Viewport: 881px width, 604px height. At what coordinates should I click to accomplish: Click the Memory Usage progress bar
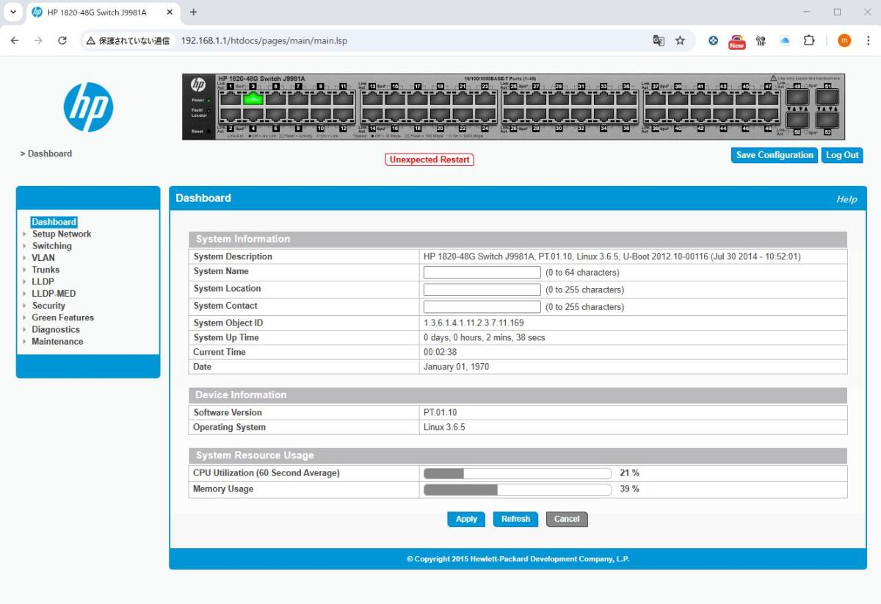[x=518, y=489]
